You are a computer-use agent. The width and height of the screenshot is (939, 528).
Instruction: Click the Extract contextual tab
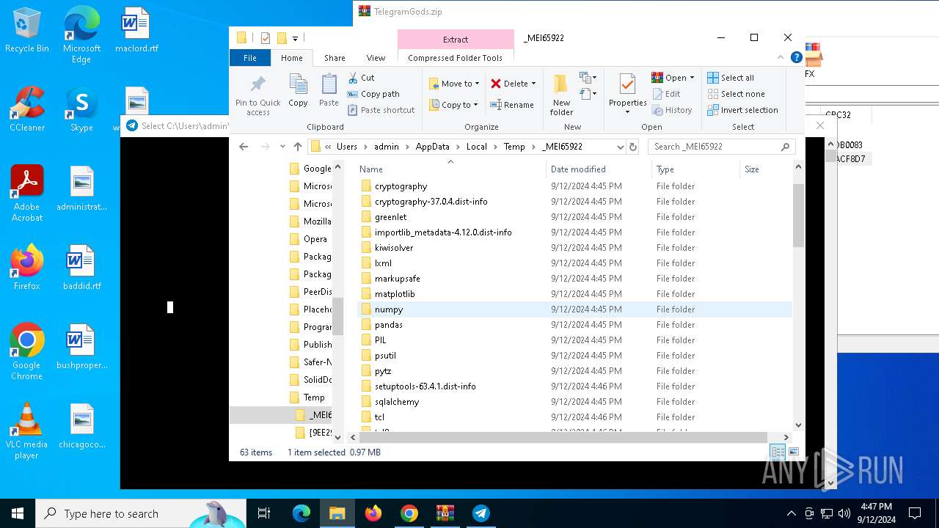(x=456, y=40)
